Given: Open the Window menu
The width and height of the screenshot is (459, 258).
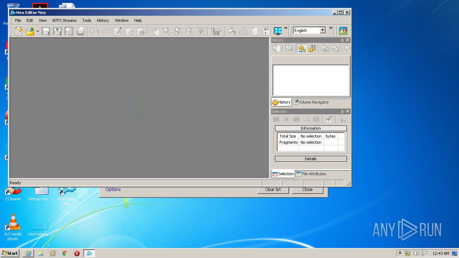Looking at the screenshot, I should 122,20.
